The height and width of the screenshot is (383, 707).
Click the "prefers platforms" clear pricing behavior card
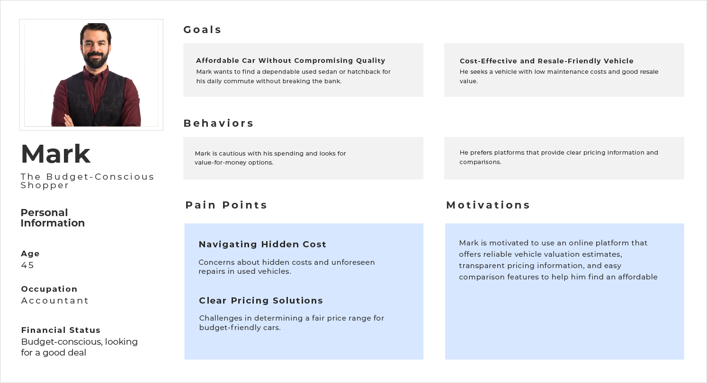(x=564, y=157)
